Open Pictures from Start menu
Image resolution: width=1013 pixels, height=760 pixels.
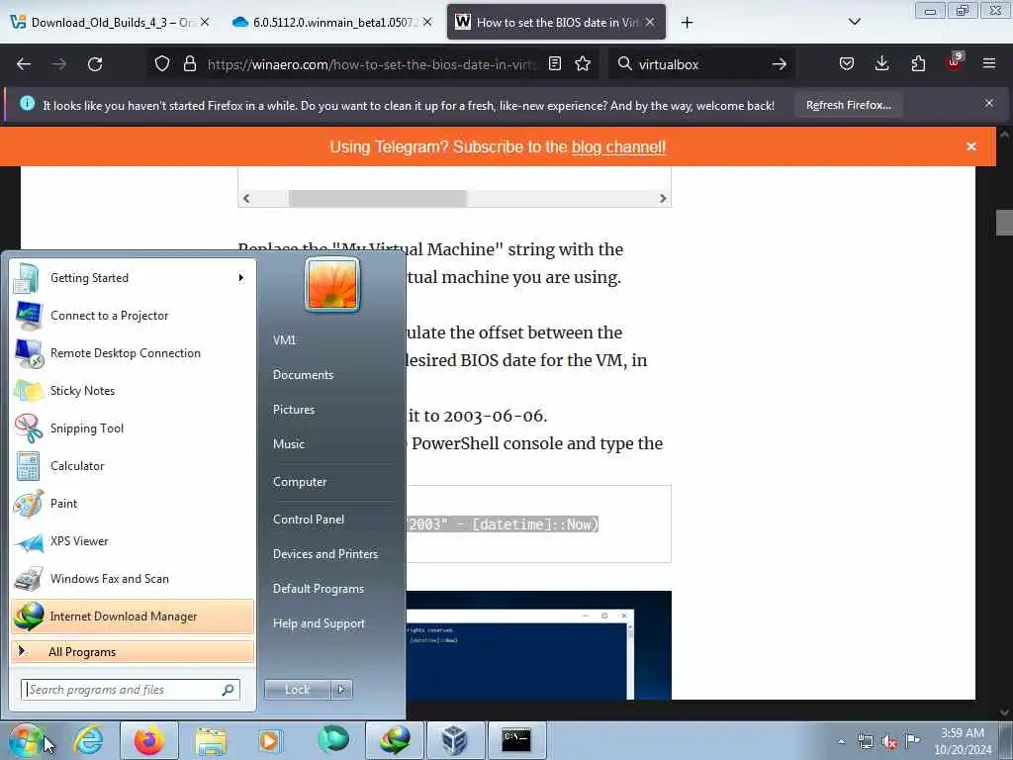pyautogui.click(x=294, y=410)
